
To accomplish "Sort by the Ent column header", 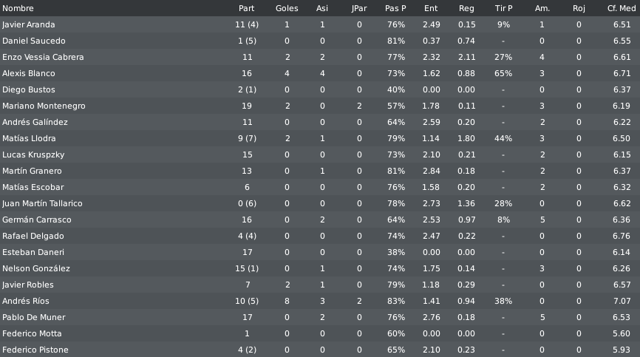I will (x=431, y=8).
